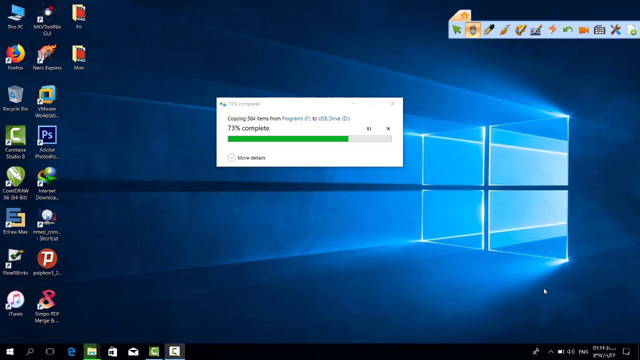Image resolution: width=640 pixels, height=360 pixels.
Task: Click the Home tab of the annotation toolbar
Action: coord(464,16)
